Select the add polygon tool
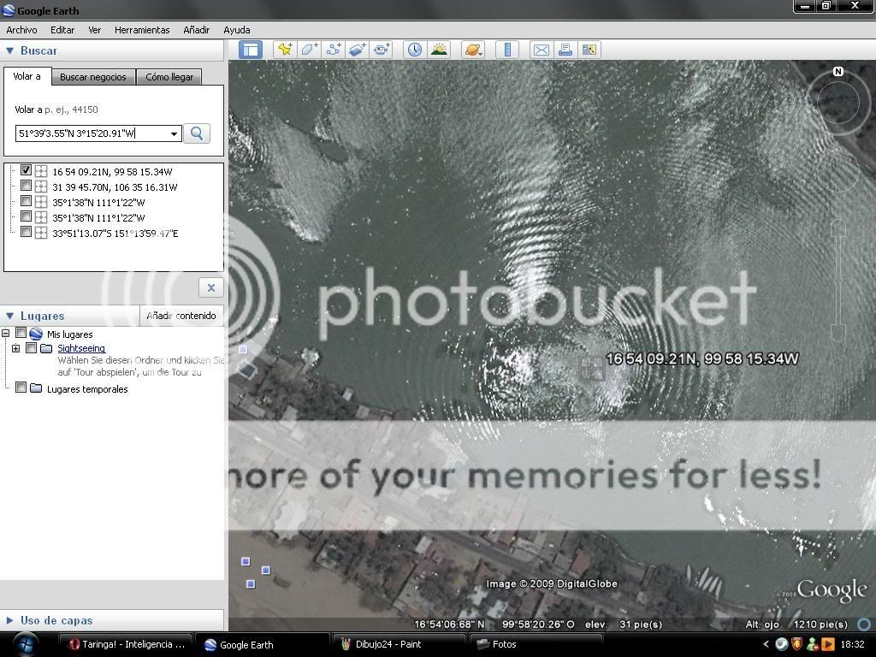The width and height of the screenshot is (876, 657). [310, 50]
